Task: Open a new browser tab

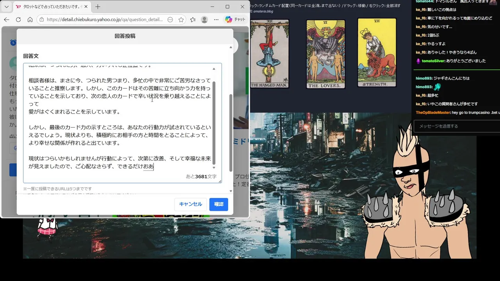Action: pyautogui.click(x=98, y=7)
